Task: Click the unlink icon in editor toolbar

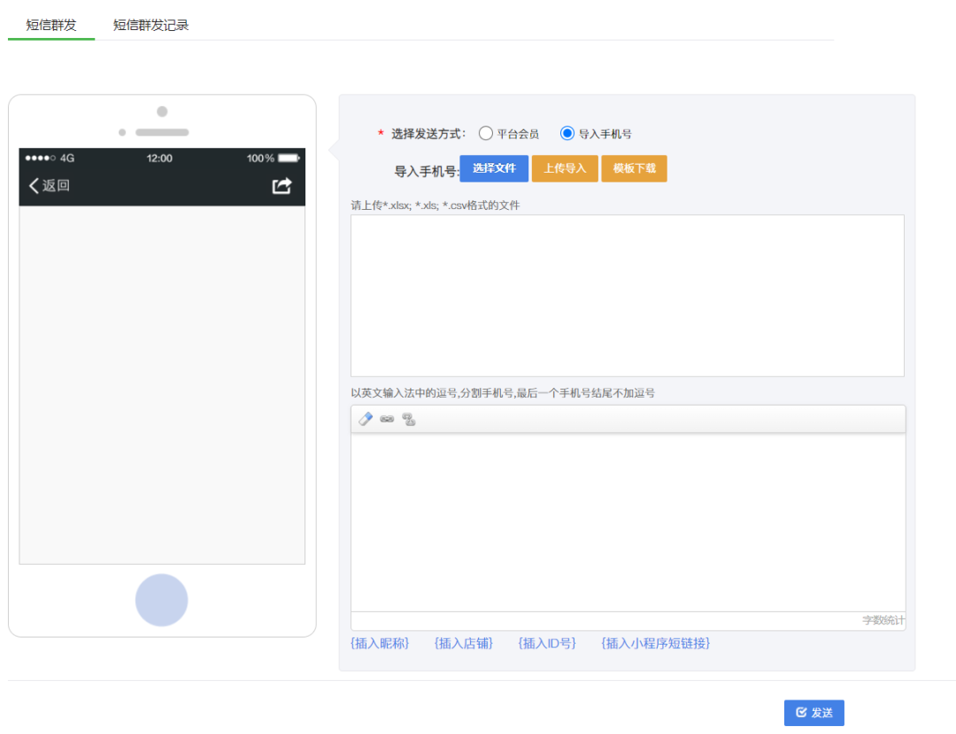Action: coord(409,420)
